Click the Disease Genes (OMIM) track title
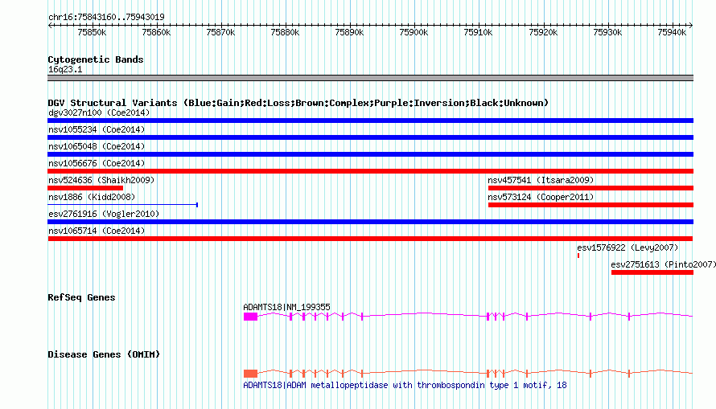Image resolution: width=716 pixels, height=409 pixels. click(104, 354)
